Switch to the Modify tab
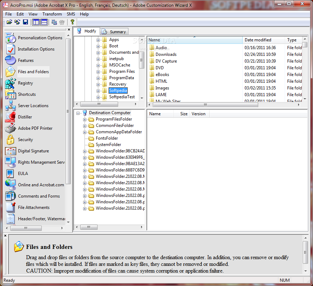The width and height of the screenshot is (313, 286). point(87,31)
